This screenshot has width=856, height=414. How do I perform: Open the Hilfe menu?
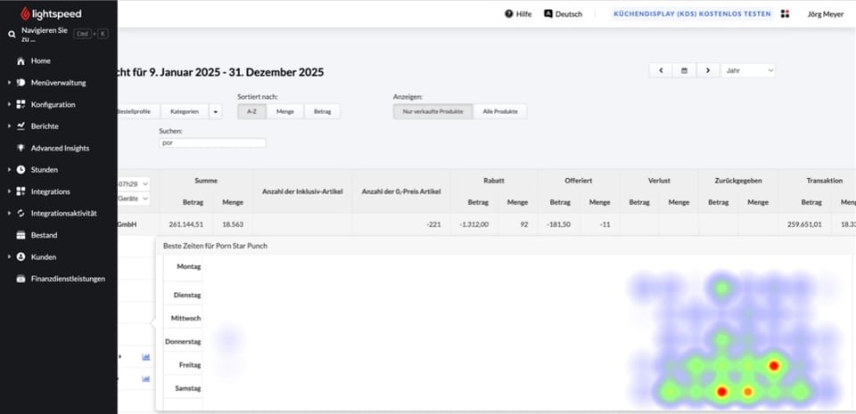[x=517, y=14]
